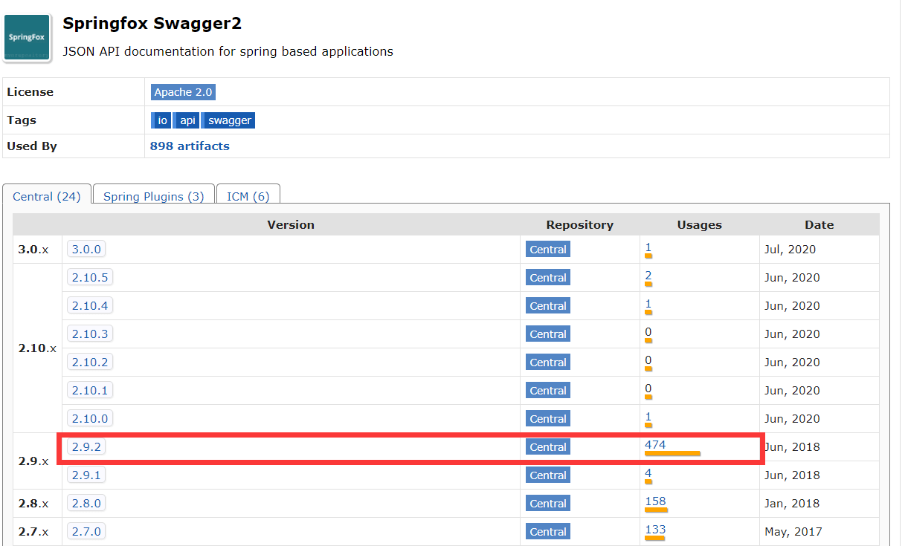Open usages count 0 for version 2.10.3

click(x=648, y=332)
